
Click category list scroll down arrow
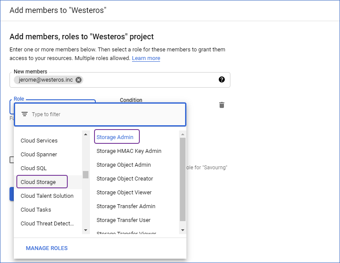coord(86,230)
